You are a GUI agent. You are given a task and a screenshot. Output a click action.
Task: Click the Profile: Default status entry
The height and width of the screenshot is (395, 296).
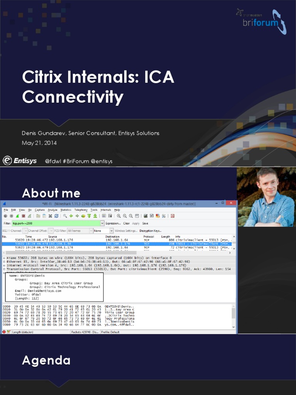[x=110, y=332]
